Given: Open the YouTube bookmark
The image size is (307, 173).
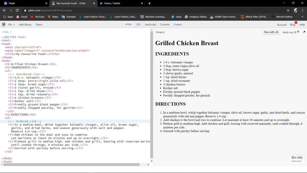Looking at the screenshot, I should coord(37,17).
